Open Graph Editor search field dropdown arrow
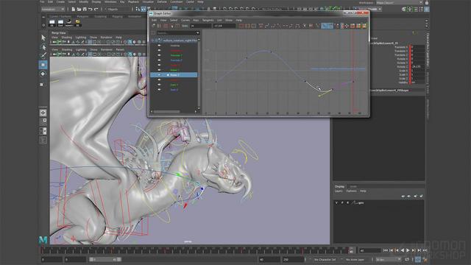 pos(197,33)
